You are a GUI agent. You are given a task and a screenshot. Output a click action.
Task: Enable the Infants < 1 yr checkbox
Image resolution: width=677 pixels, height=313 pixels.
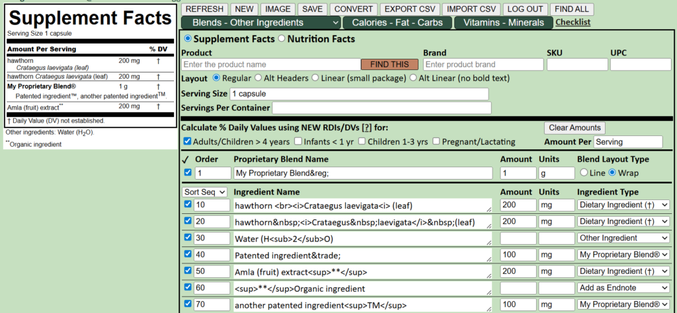coord(298,141)
